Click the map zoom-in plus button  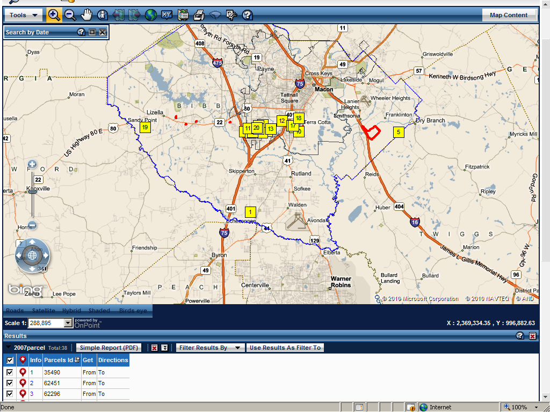(x=32, y=164)
